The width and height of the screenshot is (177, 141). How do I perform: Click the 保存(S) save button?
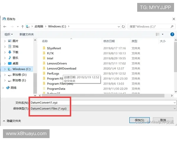click(139, 120)
